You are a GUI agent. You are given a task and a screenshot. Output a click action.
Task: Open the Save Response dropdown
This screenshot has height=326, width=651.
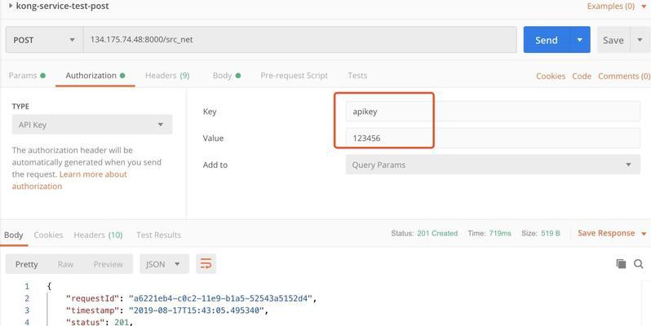[612, 233]
